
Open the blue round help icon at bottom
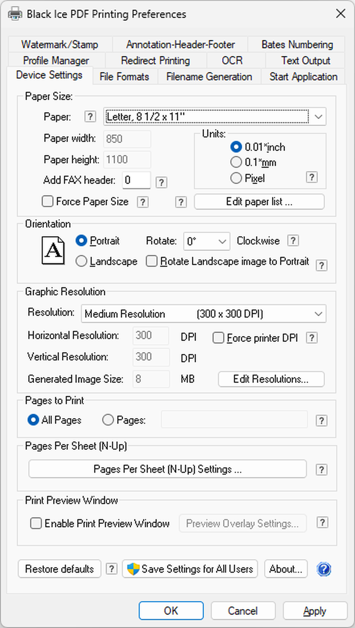point(324,569)
